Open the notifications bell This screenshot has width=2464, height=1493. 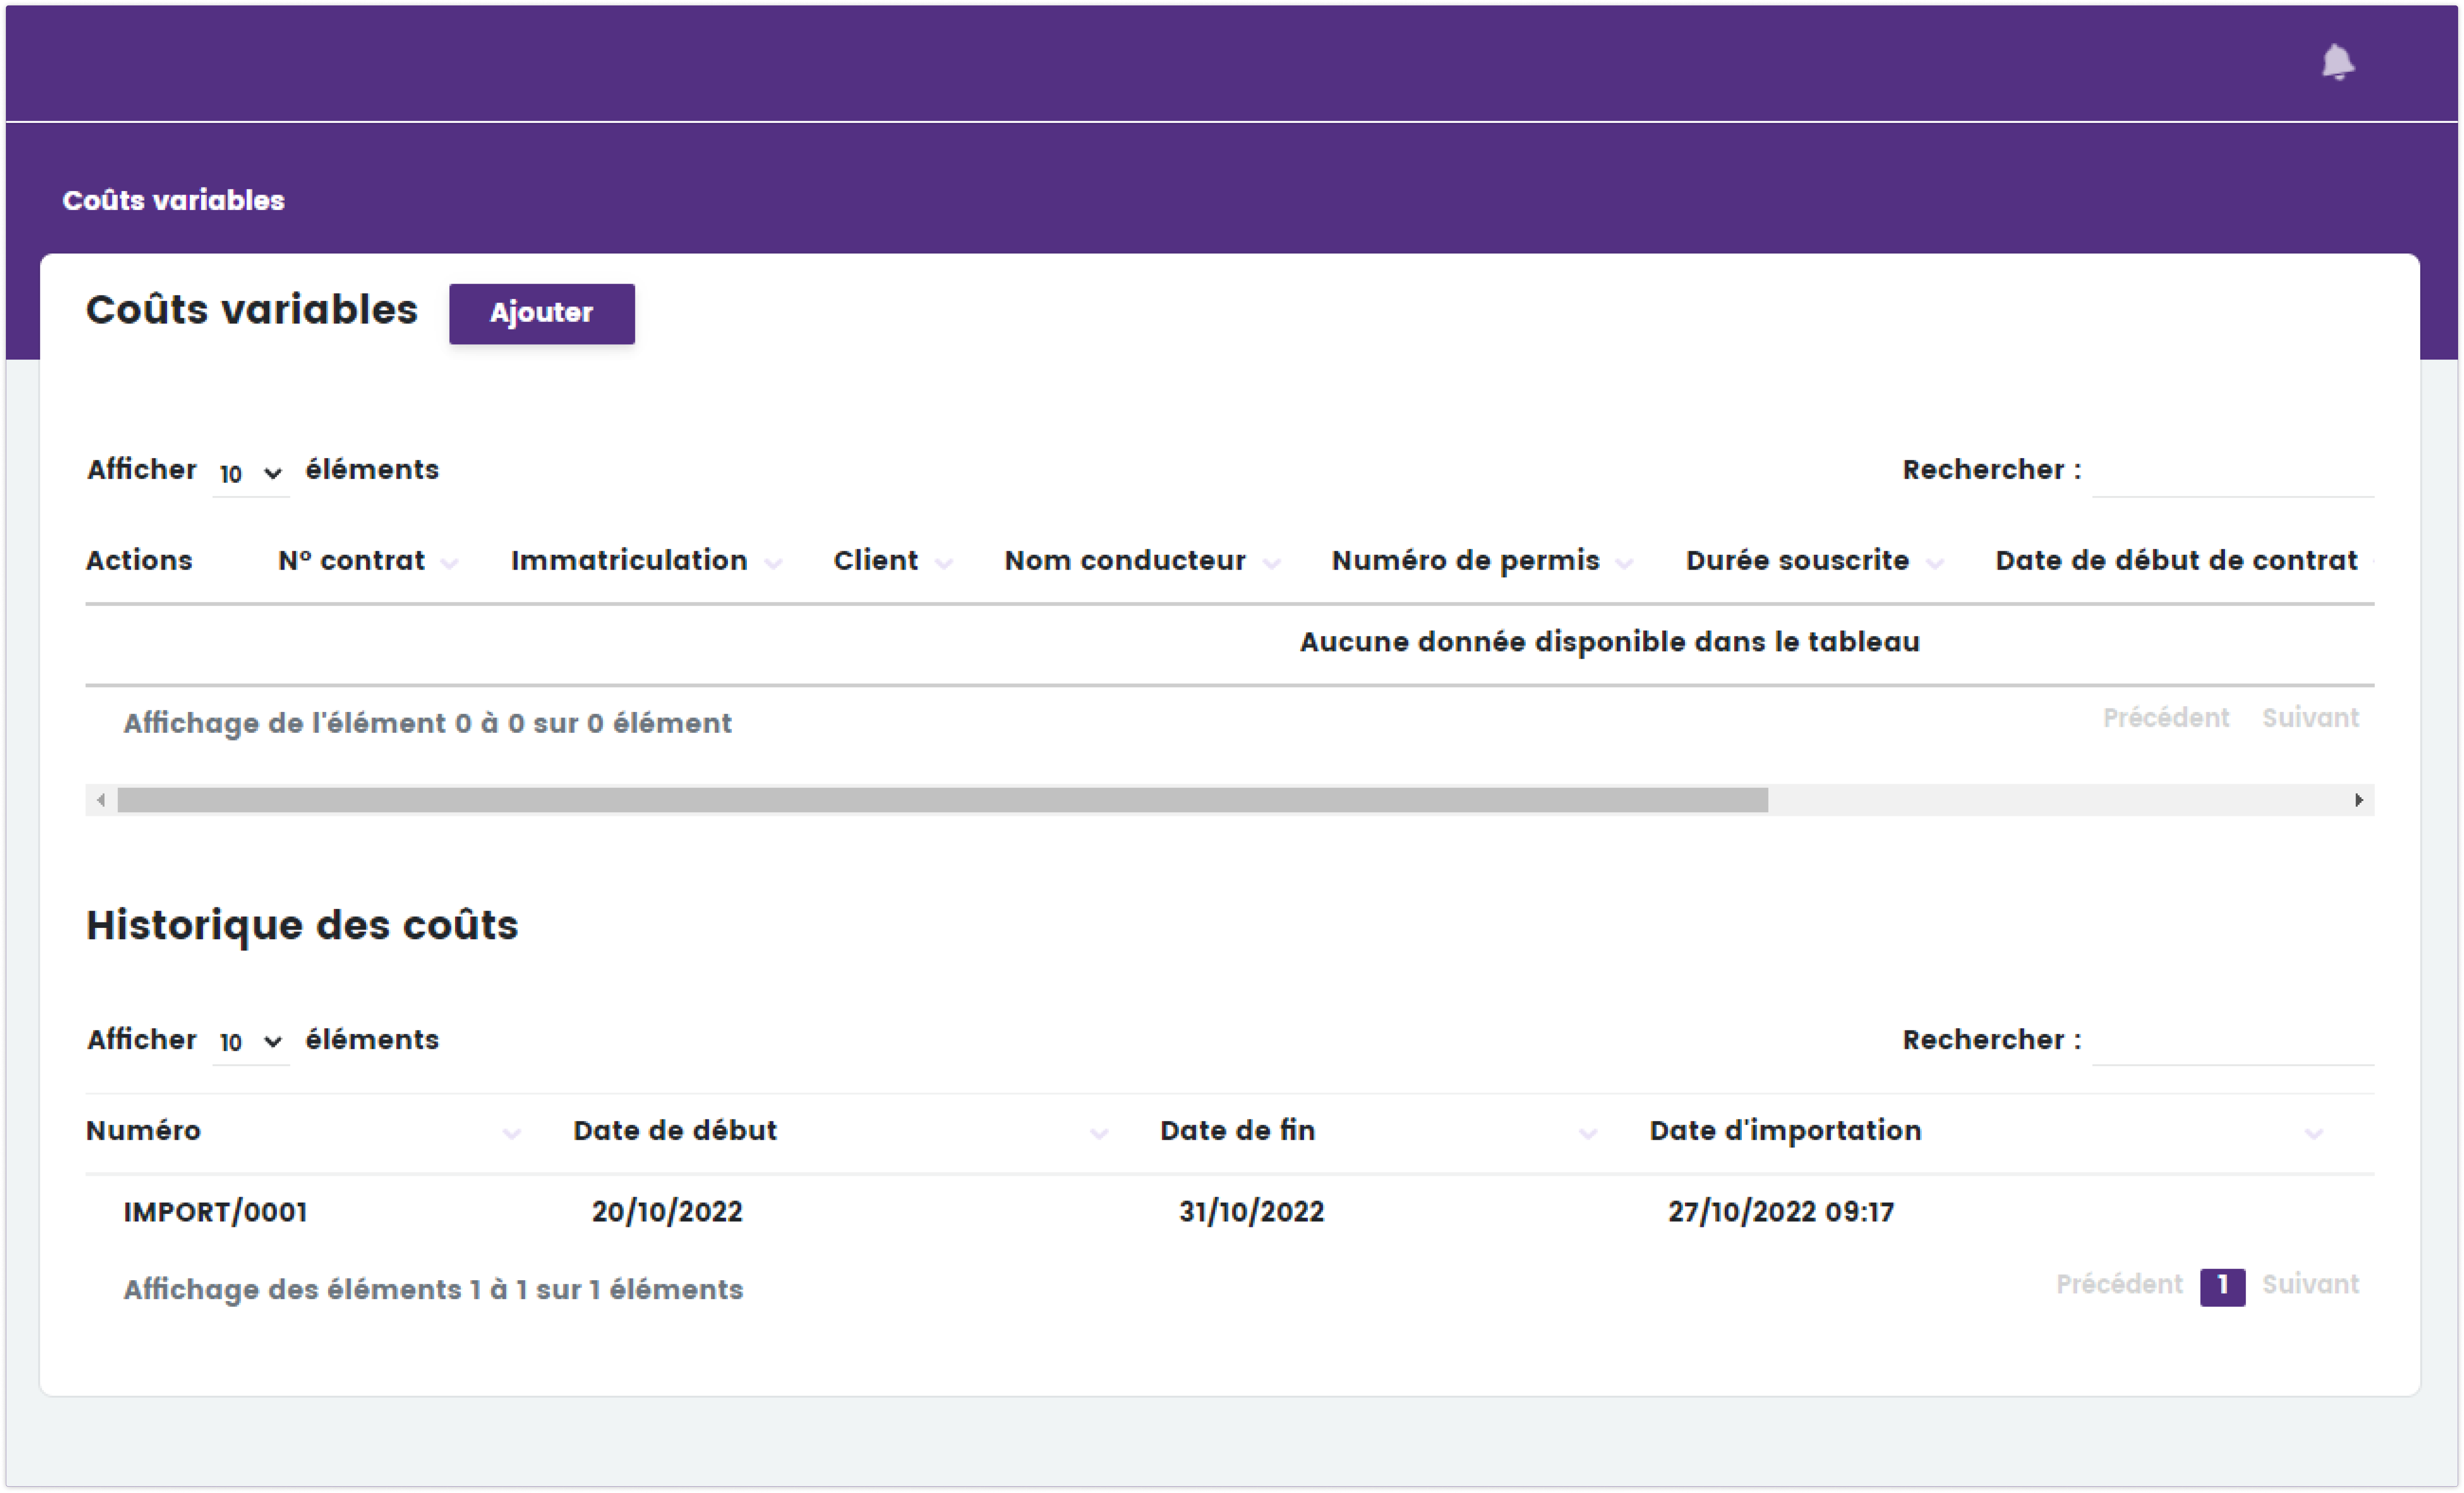pos(2337,62)
